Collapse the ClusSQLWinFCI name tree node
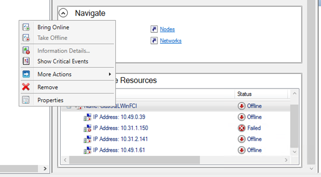 (69, 106)
